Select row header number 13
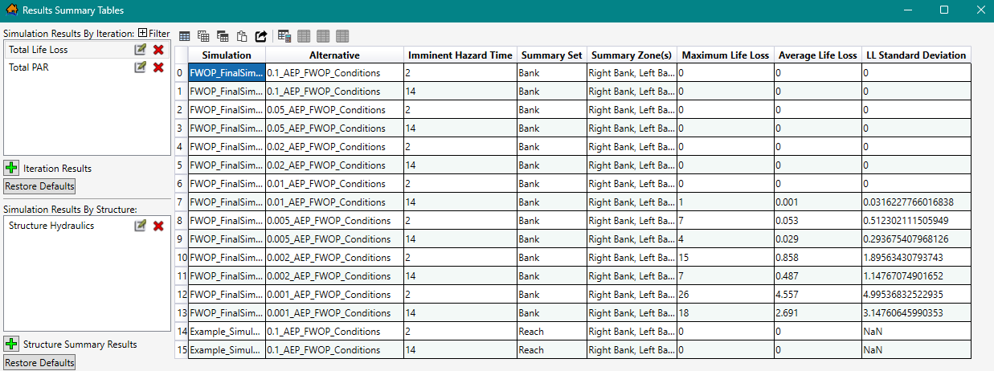Image resolution: width=994 pixels, height=371 pixels. pyautogui.click(x=182, y=313)
